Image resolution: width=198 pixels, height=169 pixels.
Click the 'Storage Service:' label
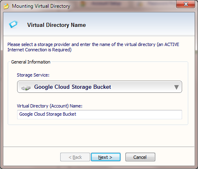[33, 75]
